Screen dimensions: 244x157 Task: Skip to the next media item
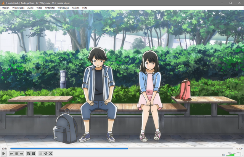pos(21,154)
